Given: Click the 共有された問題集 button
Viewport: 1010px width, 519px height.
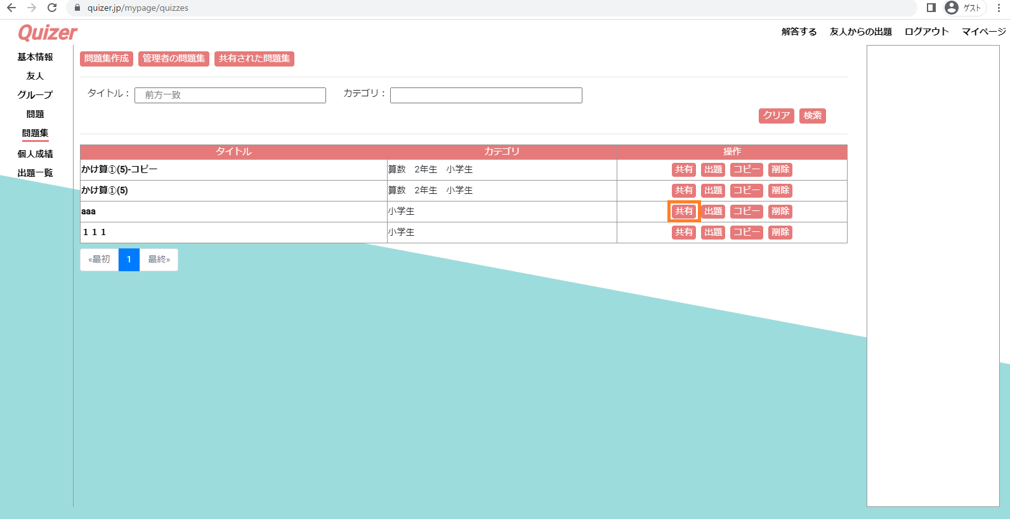Looking at the screenshot, I should (x=254, y=59).
